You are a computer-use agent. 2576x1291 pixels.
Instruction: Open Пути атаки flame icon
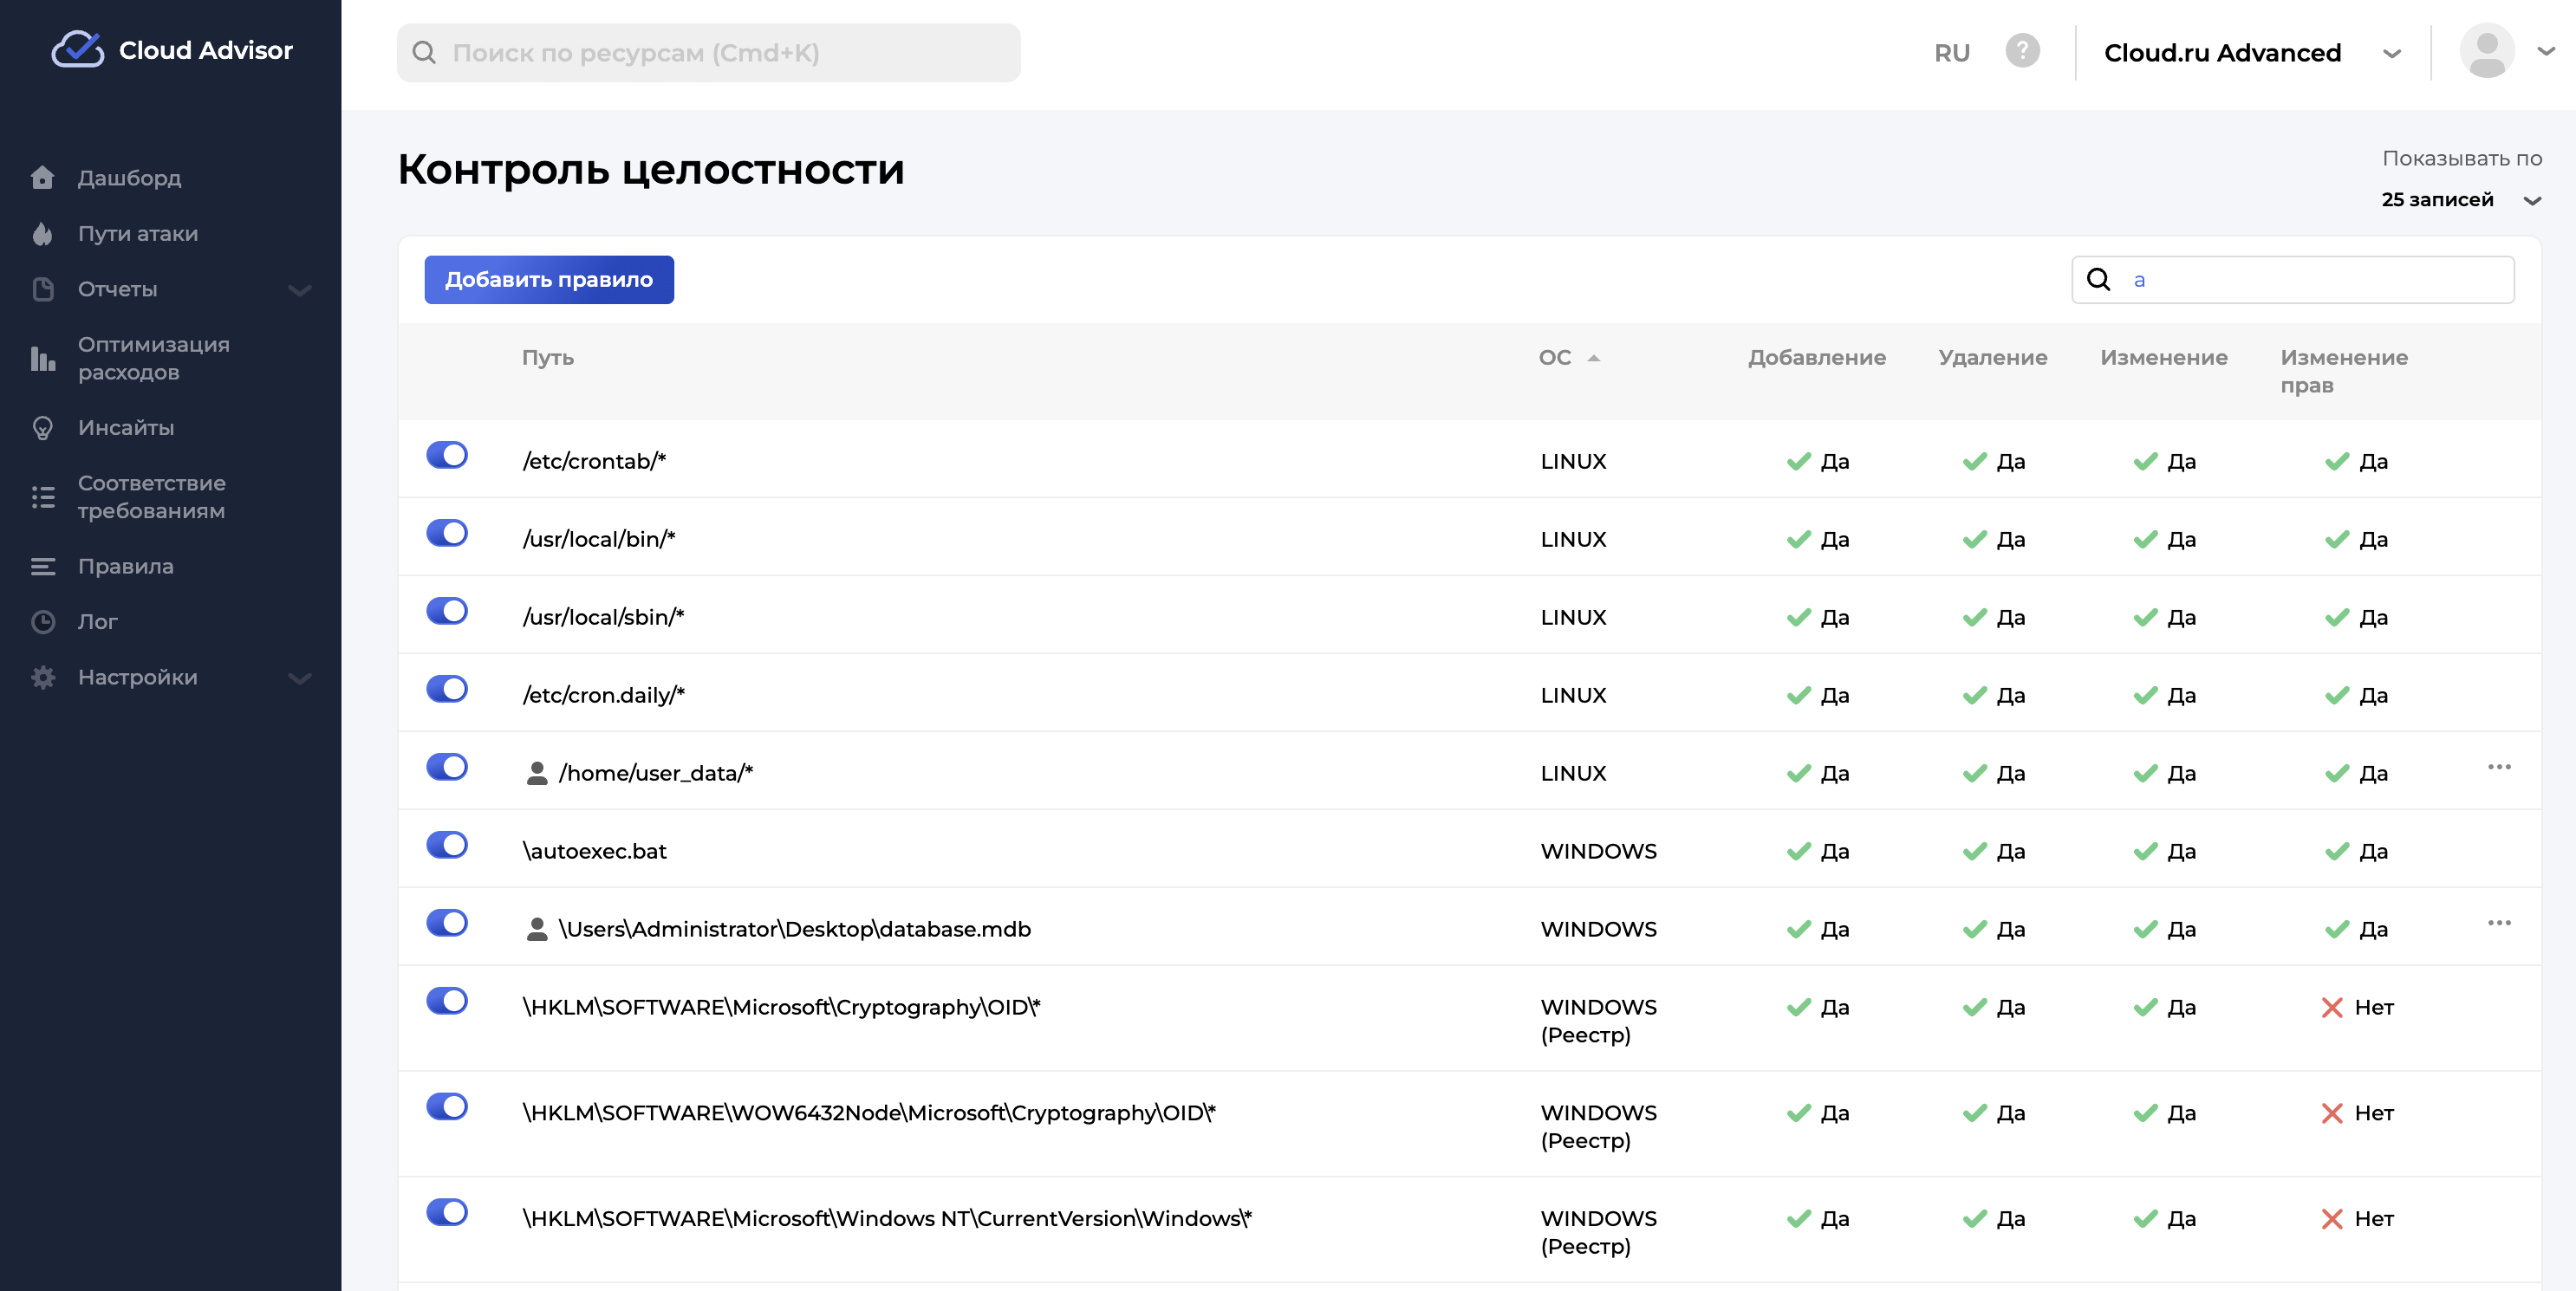click(42, 234)
